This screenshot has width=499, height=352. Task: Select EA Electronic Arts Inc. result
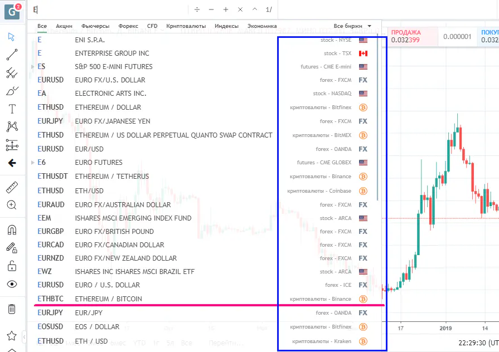tap(204, 94)
